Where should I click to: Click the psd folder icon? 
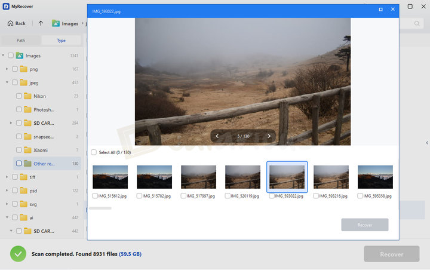[23, 191]
